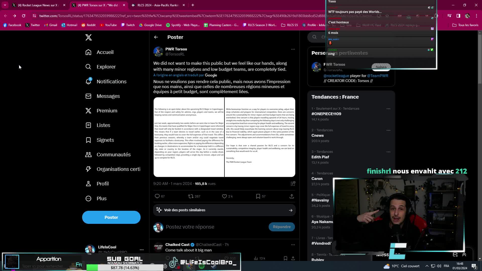This screenshot has width=482, height=271.
Task: Open Reddit bookmark
Action: pos(88,25)
